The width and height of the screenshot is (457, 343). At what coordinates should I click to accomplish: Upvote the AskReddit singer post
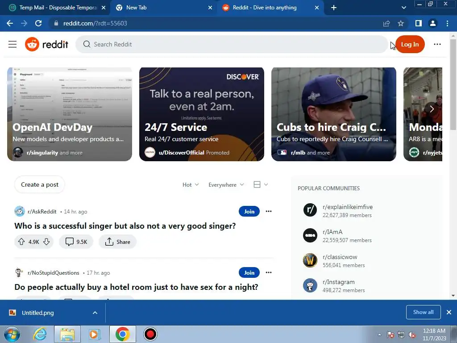(21, 242)
